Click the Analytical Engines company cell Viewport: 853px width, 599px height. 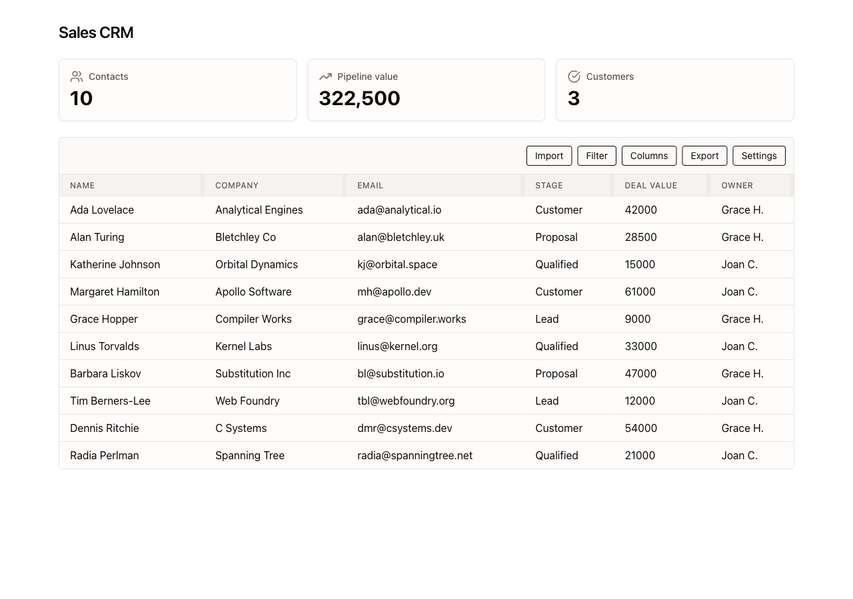(275, 210)
